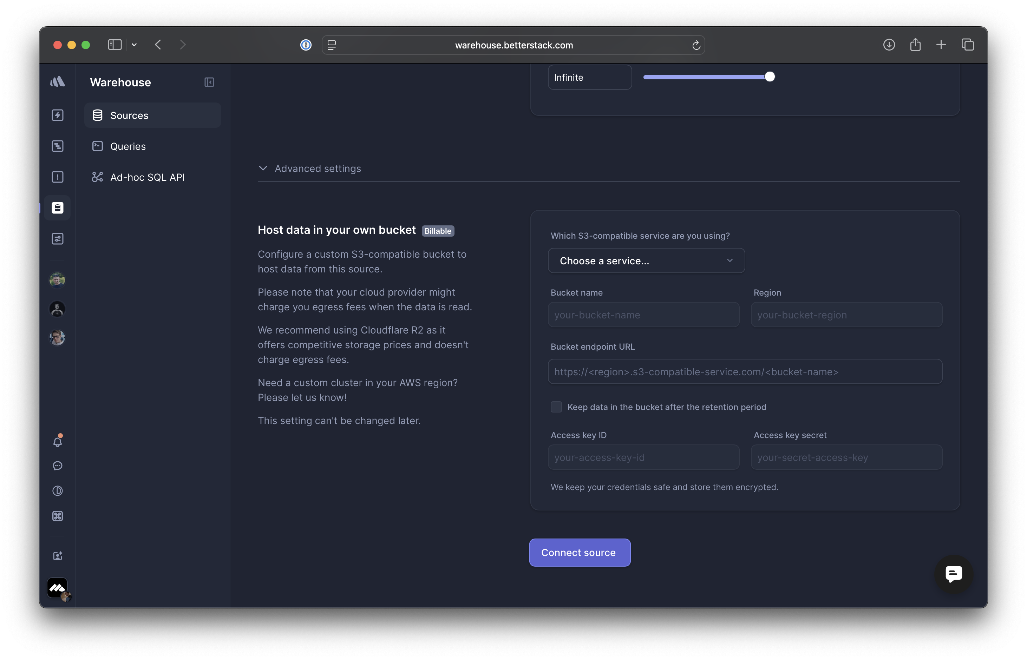Screen dimensions: 1027x660
Task: Enable keep data after retention period
Action: pos(556,407)
